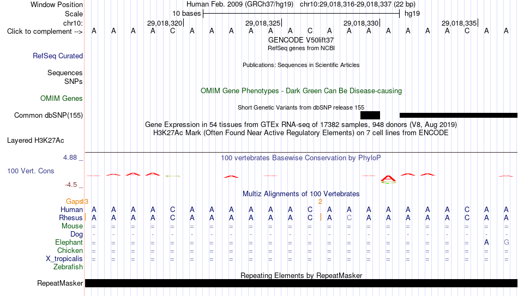518x296 pixels.
Task: Click the GTEx Gene Expression track title
Action: click(x=301, y=124)
